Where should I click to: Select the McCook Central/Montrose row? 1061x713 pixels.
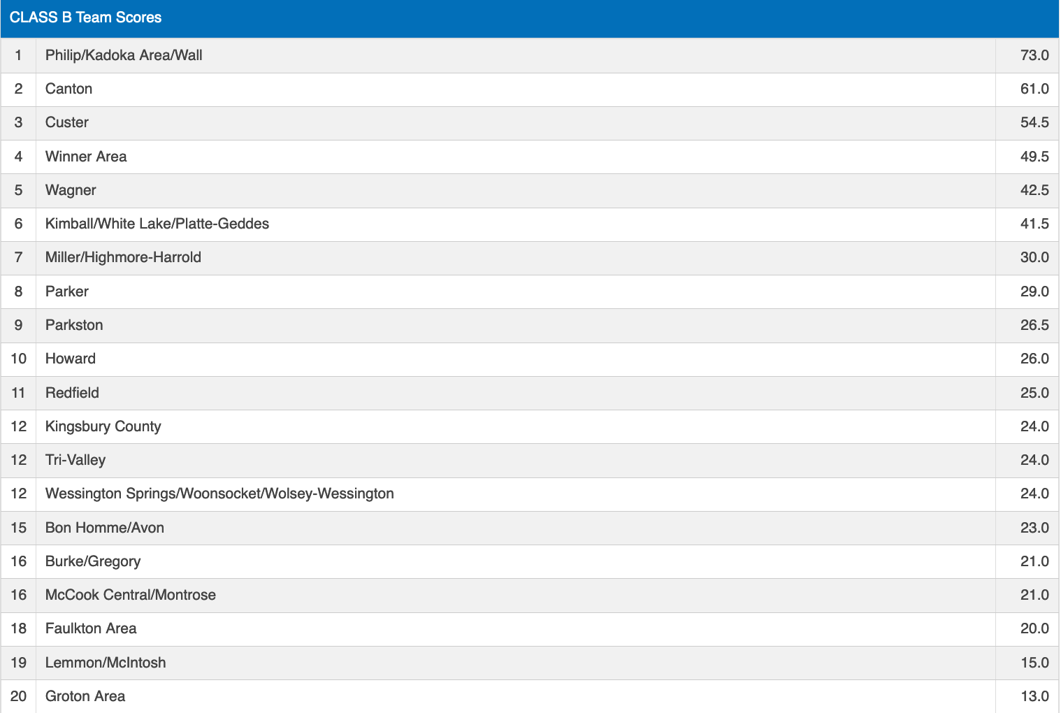pyautogui.click(x=131, y=595)
